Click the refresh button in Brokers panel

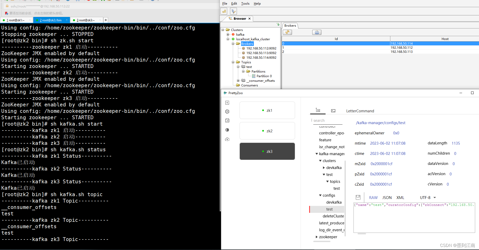(x=287, y=32)
